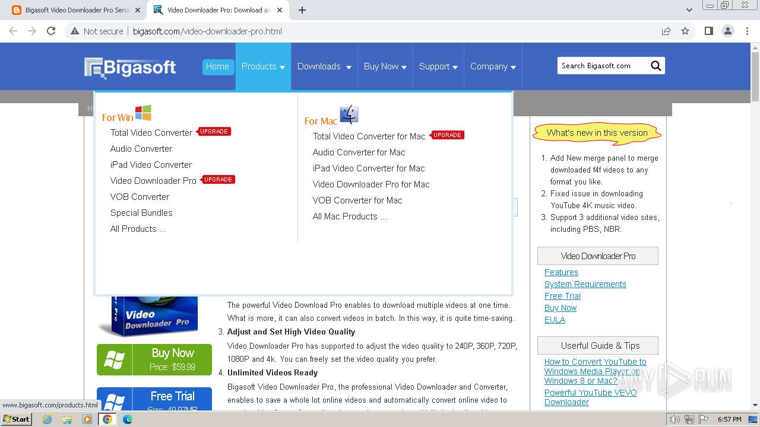The width and height of the screenshot is (760, 427).
Task: Switch to Video Downloader Pro: Download tab
Action: [218, 10]
